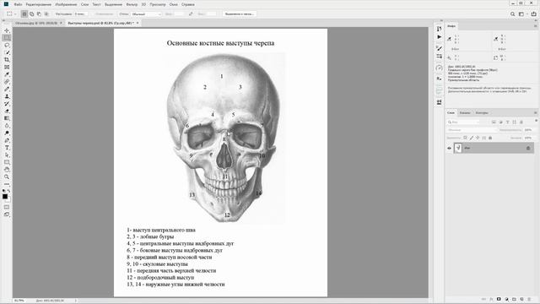The width and height of the screenshot is (540, 304).
Task: Select the Crop tool
Action: point(7,60)
